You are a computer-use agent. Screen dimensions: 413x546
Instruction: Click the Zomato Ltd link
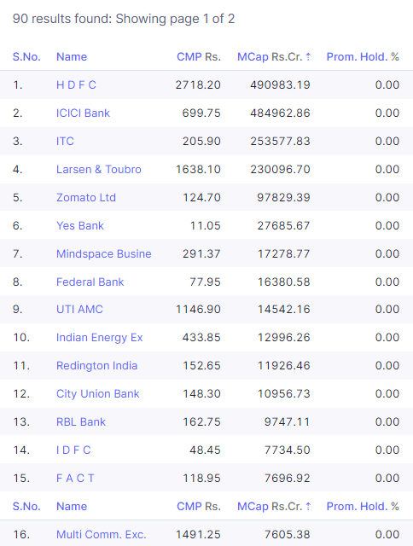pos(86,198)
